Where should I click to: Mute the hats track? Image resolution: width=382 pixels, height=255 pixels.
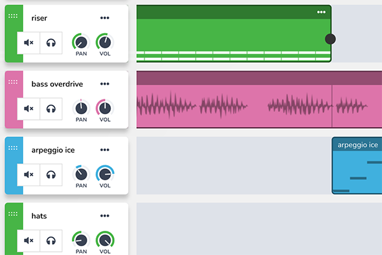(x=29, y=240)
